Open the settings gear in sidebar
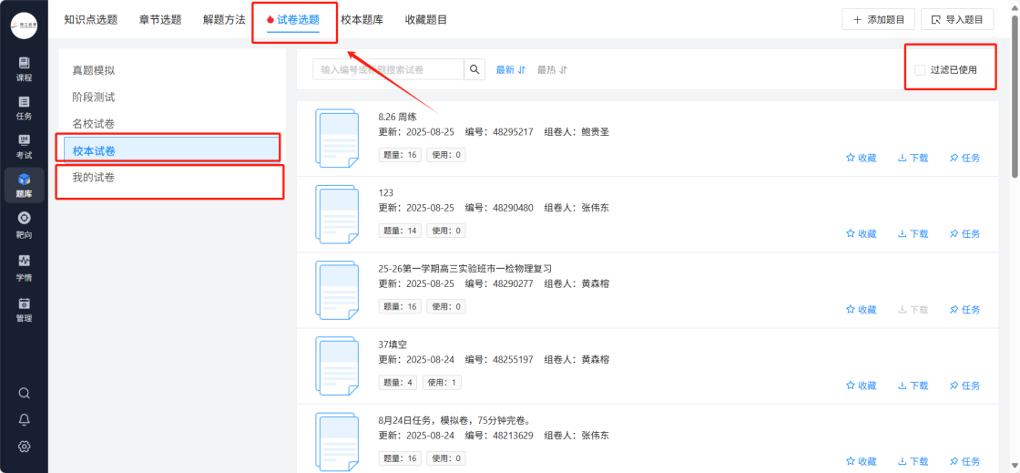This screenshot has height=473, width=1020. click(24, 447)
